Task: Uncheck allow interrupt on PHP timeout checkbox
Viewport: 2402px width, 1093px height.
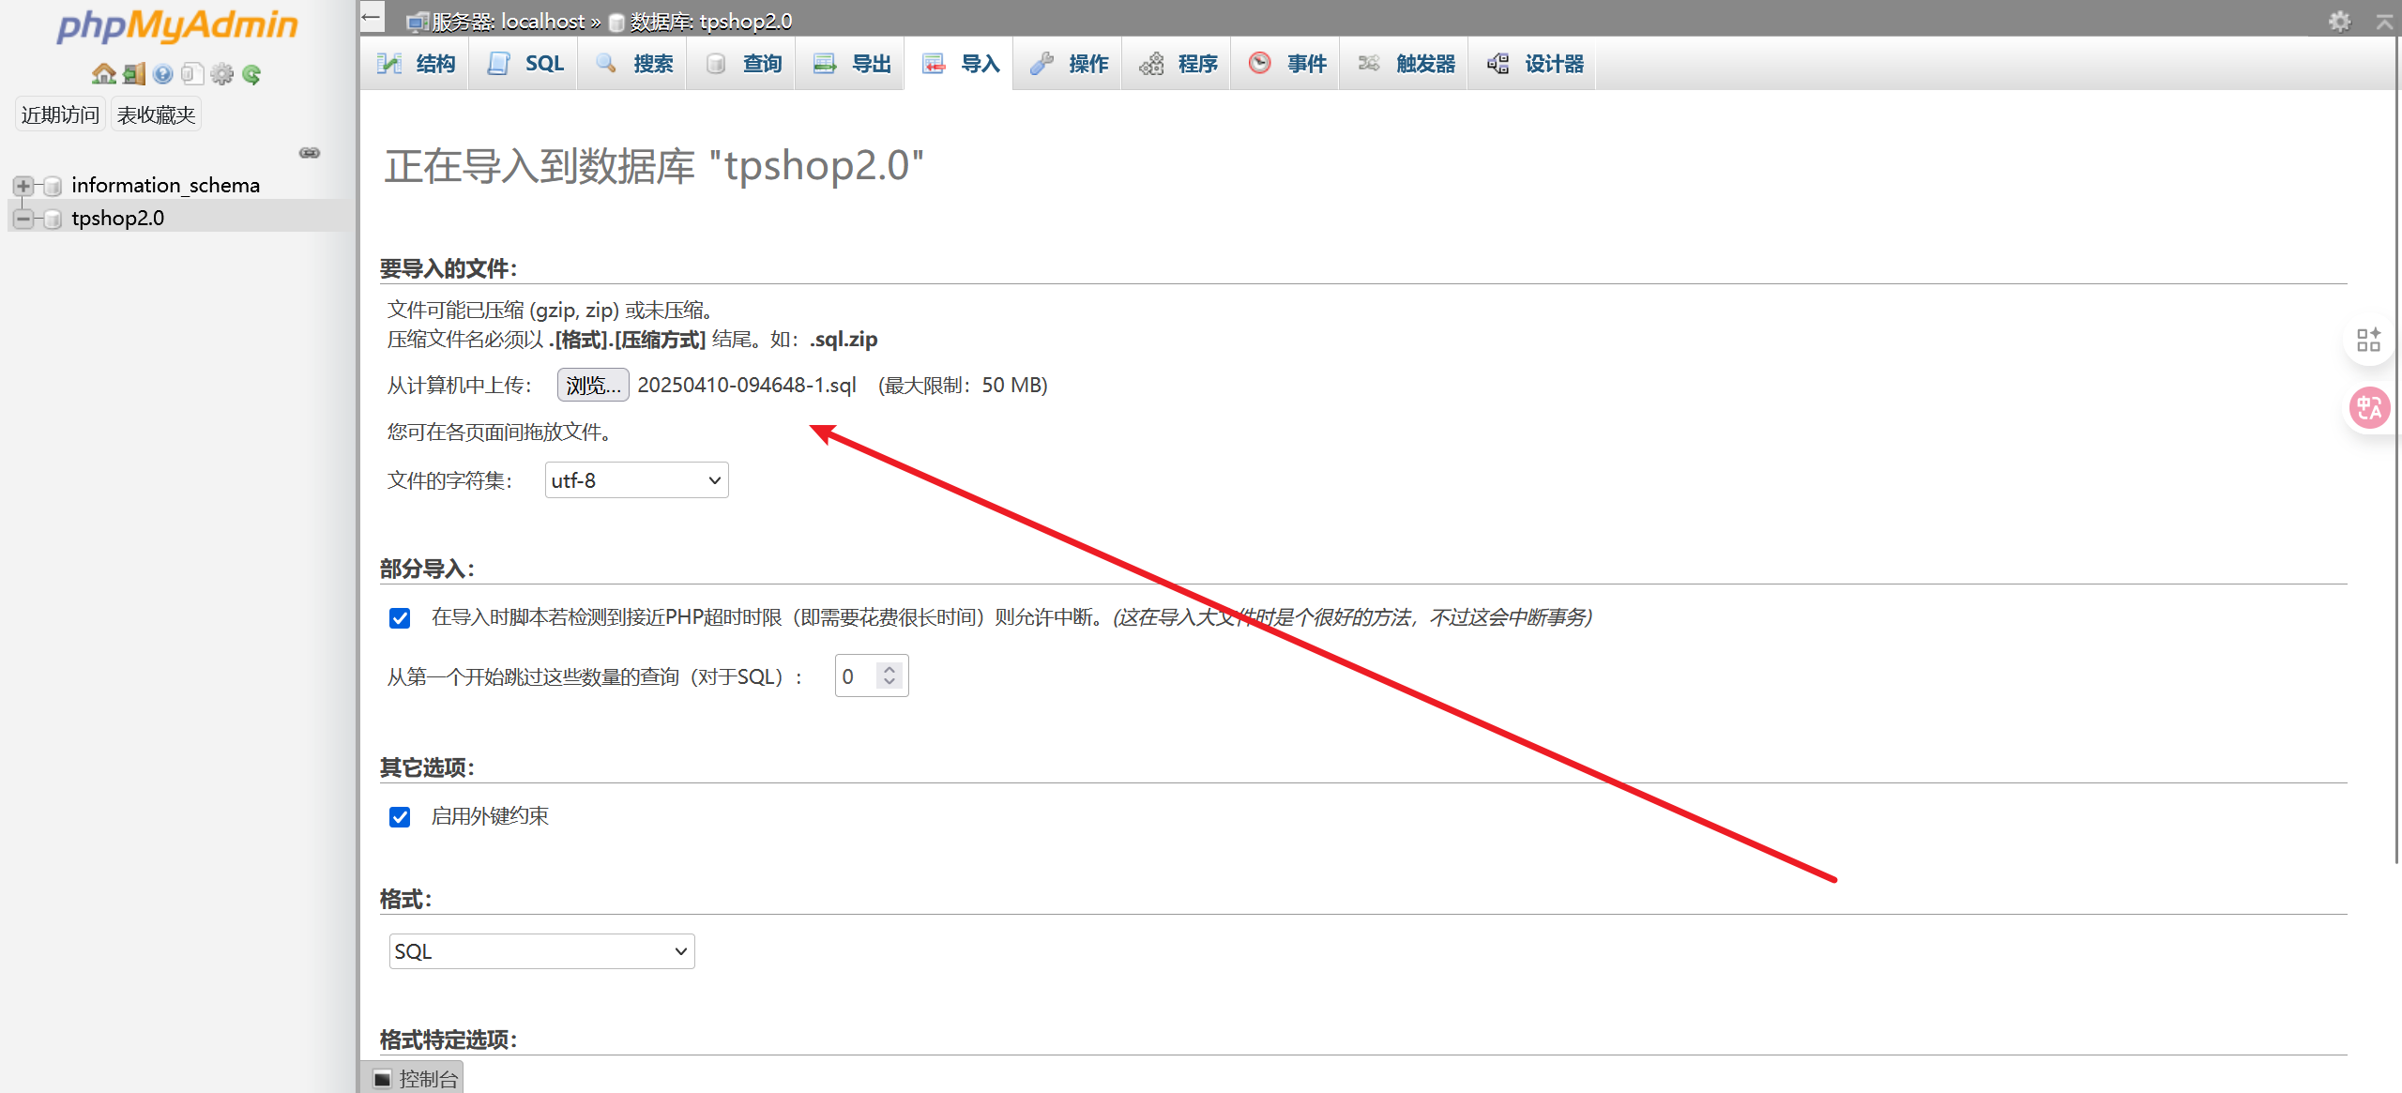Action: pyautogui.click(x=400, y=618)
